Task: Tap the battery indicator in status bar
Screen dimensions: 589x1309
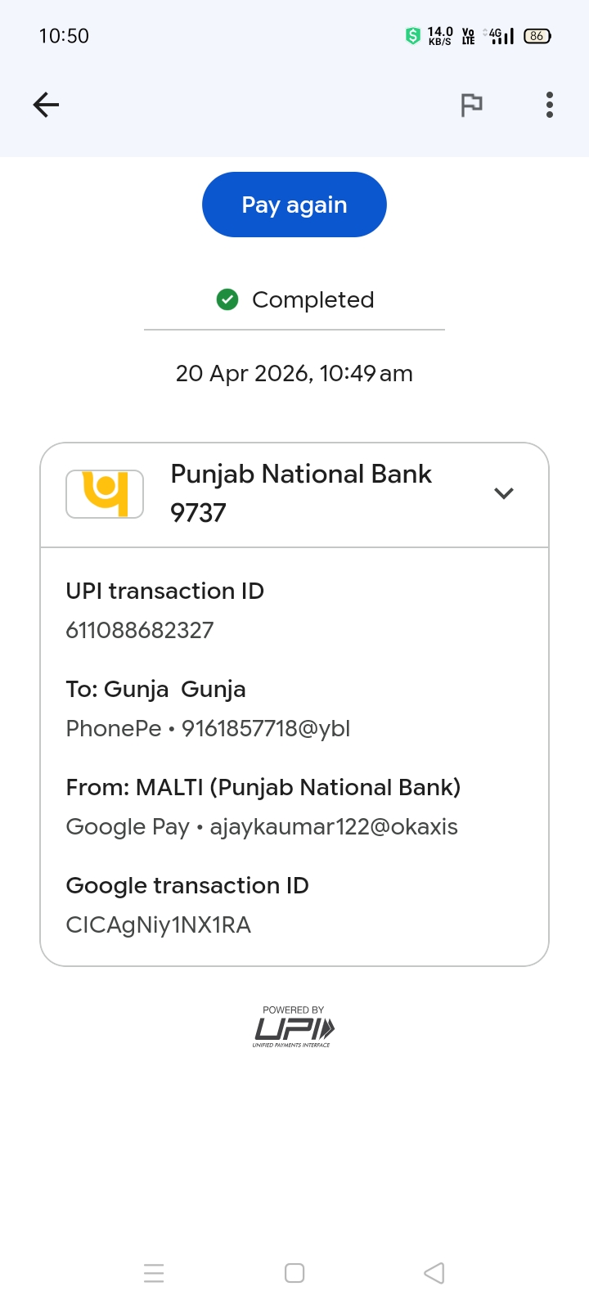Action: coord(537,36)
